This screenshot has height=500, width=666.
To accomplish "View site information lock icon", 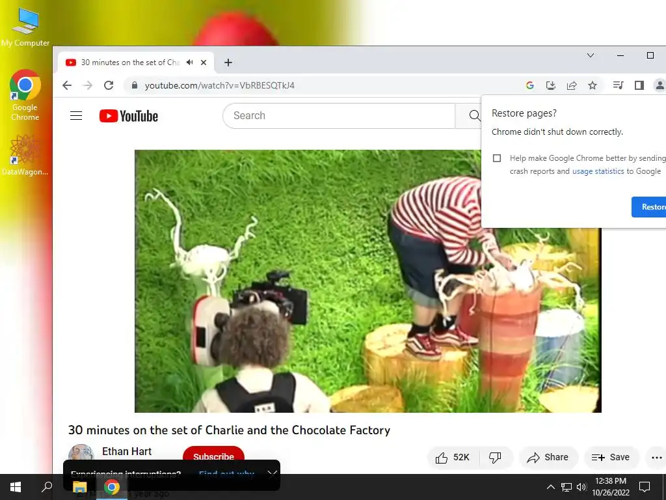I will point(135,85).
